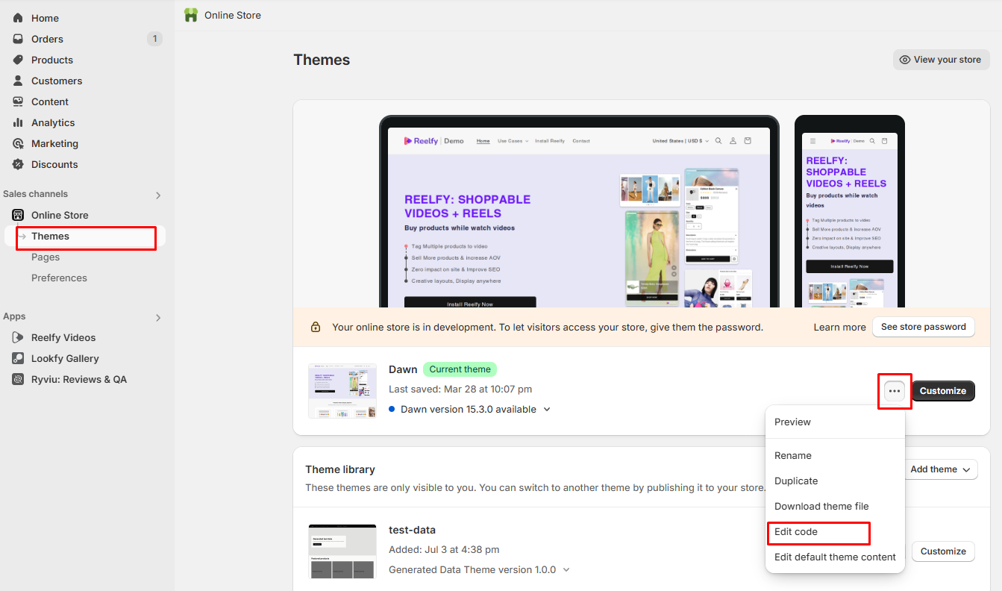Click the View your store button
Image resolution: width=1002 pixels, height=591 pixels.
(x=942, y=60)
